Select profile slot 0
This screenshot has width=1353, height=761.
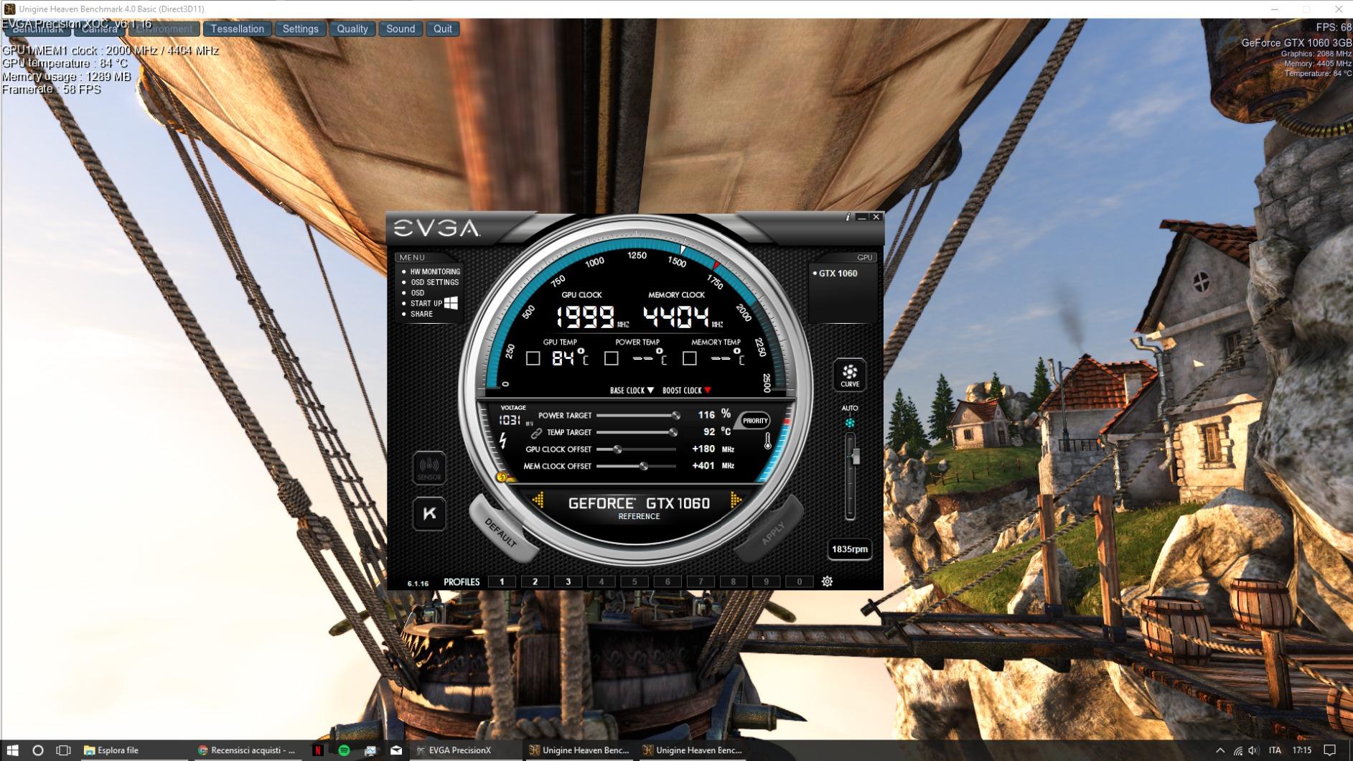(799, 582)
